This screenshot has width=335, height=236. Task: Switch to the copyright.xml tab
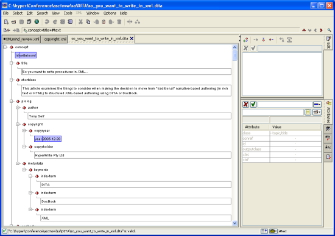point(55,40)
